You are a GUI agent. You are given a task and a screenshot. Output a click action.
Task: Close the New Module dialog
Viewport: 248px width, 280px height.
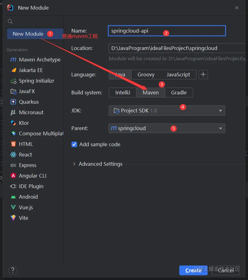pos(237,8)
